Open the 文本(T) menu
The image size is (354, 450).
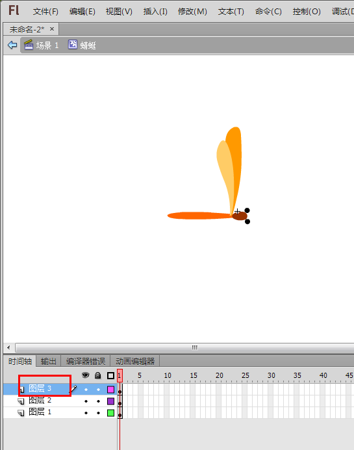[231, 12]
